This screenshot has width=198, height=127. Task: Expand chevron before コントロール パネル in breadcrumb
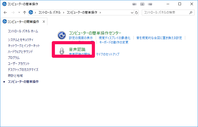pos(35,12)
